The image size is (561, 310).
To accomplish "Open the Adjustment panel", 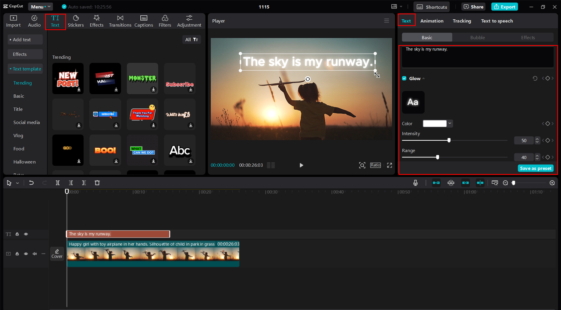I will coord(189,21).
